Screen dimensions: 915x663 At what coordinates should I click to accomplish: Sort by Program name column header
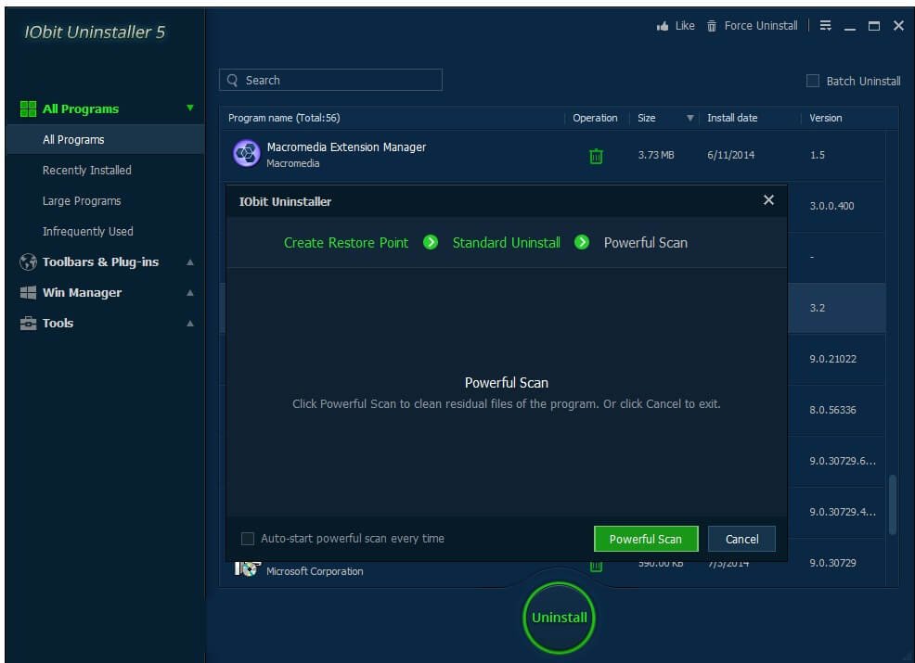(x=284, y=118)
